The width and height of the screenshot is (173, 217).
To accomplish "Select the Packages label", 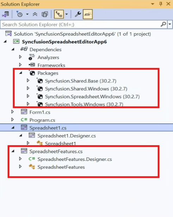I will (x=48, y=73).
